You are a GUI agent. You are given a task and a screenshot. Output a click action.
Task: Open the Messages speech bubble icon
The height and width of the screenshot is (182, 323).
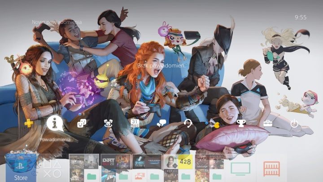click(x=161, y=124)
